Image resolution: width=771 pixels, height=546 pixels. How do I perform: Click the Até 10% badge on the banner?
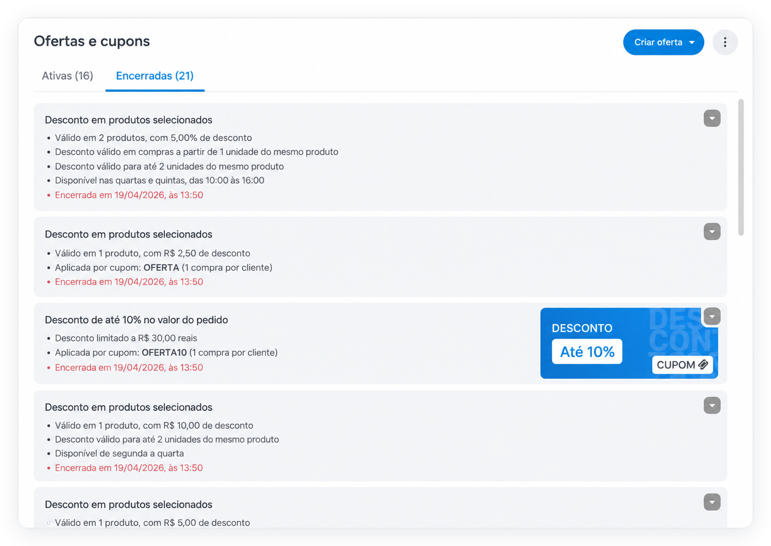[x=587, y=352]
